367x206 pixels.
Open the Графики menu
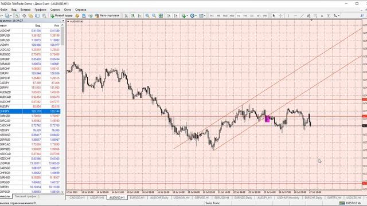[40, 10]
